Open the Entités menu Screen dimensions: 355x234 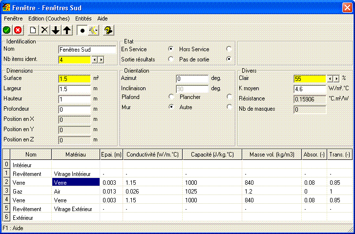click(84, 19)
